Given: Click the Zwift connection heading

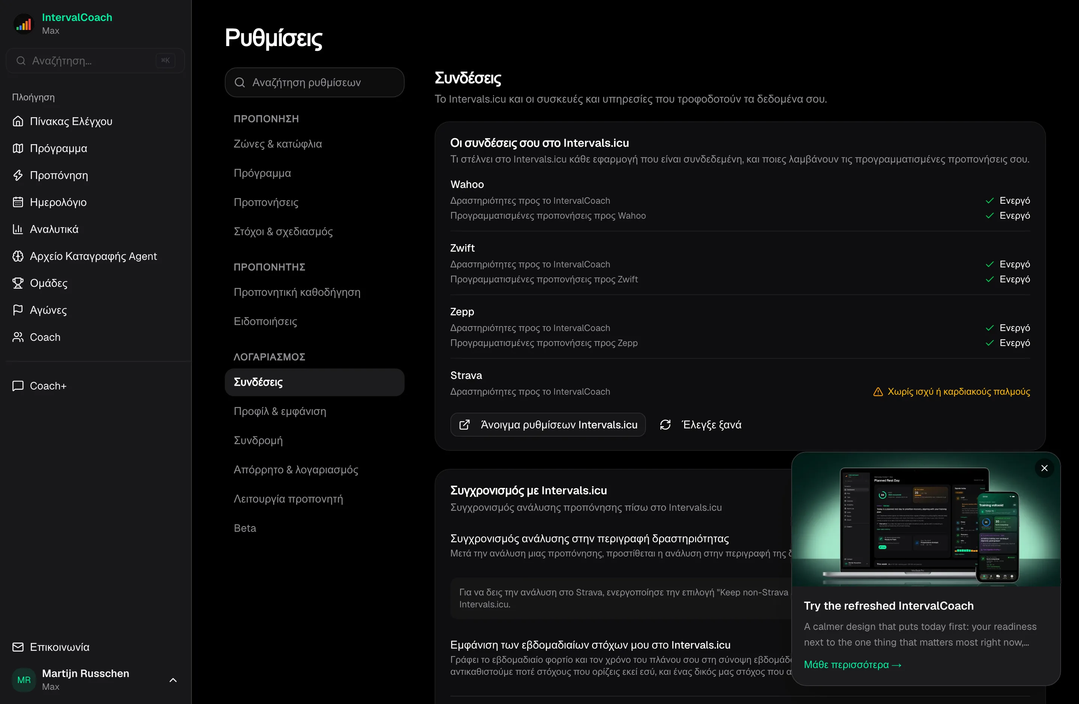Looking at the screenshot, I should point(462,248).
